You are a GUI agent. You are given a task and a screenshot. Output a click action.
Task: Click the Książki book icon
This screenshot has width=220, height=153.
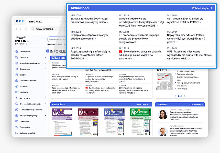[x=17, y=75]
